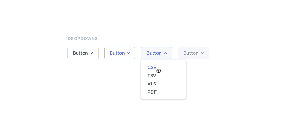The height and width of the screenshot is (127, 286).
Task: Open the first white Button dropdown
Action: 83,53
